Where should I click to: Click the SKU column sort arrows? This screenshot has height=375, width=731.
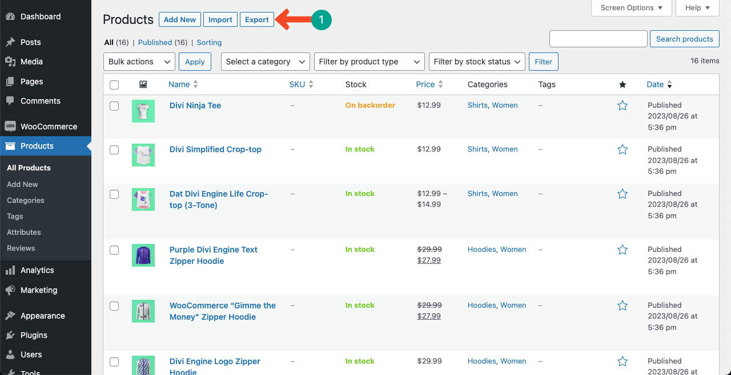coord(311,84)
